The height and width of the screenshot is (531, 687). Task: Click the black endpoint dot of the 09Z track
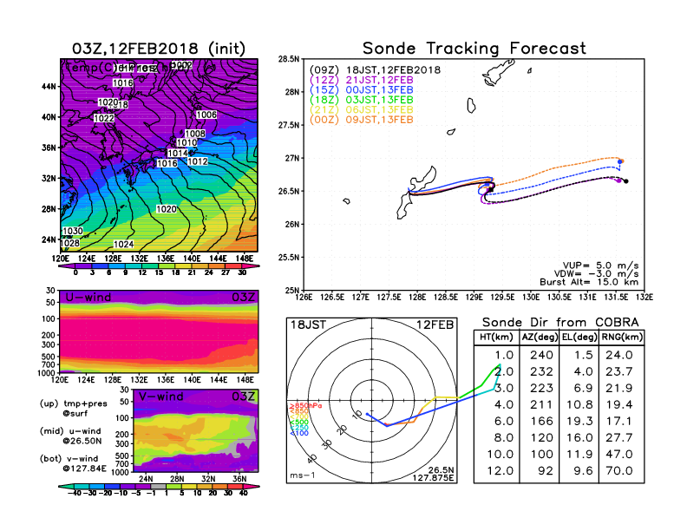point(626,181)
